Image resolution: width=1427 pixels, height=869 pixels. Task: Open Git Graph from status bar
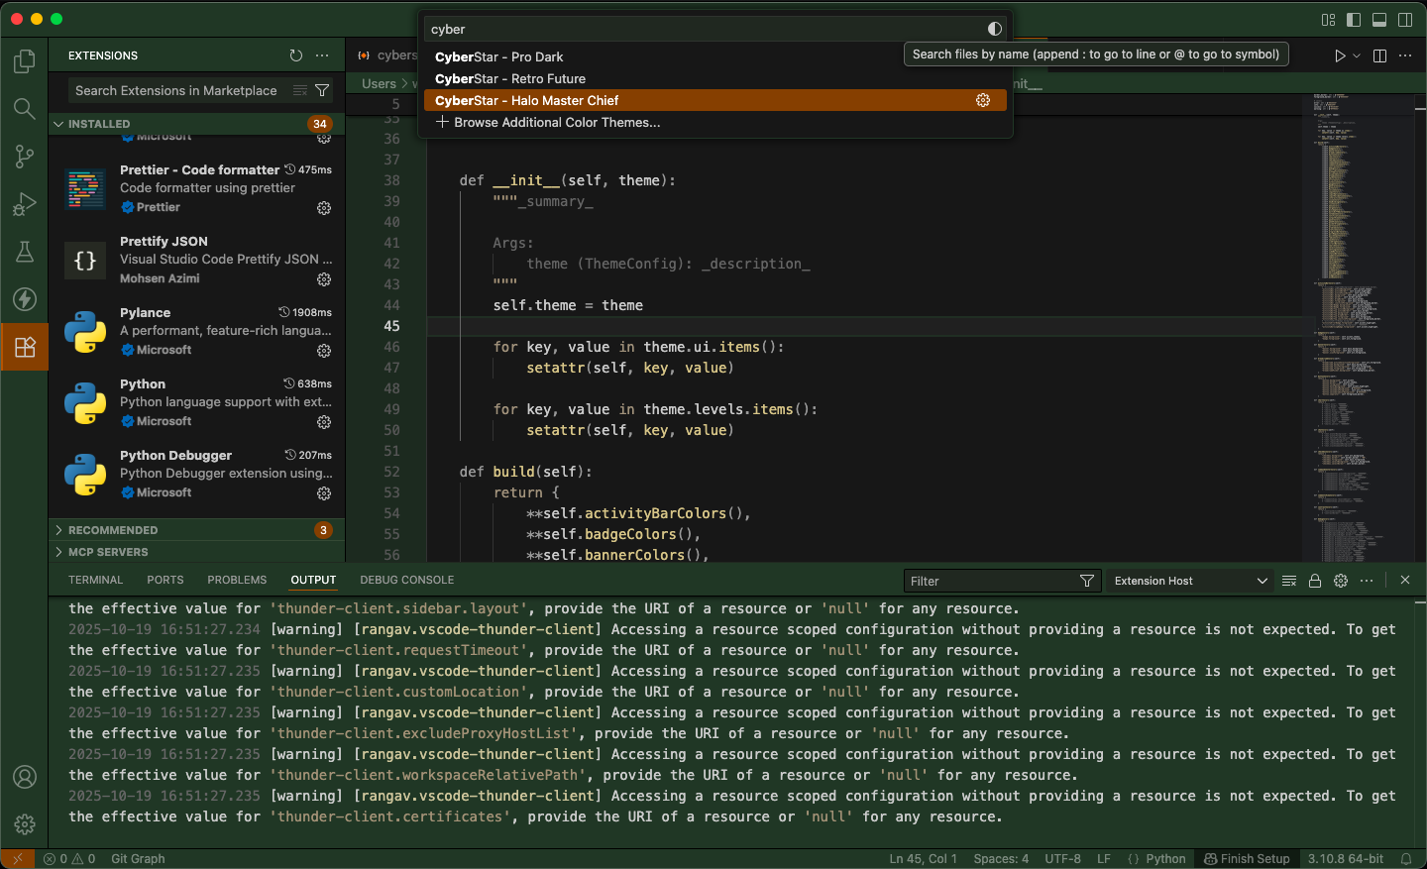(138, 859)
